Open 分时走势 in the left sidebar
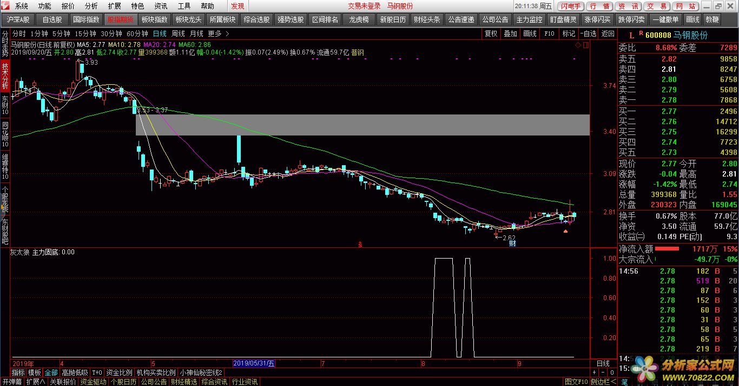 [x=5, y=44]
